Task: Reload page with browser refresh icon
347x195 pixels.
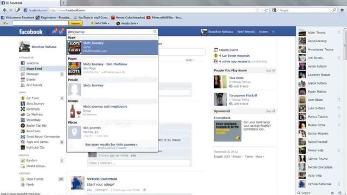Action: point(266,10)
